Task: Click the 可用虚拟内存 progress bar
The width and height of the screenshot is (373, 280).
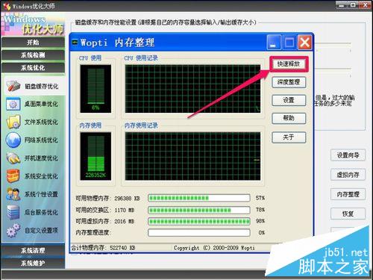Action: coord(199,221)
